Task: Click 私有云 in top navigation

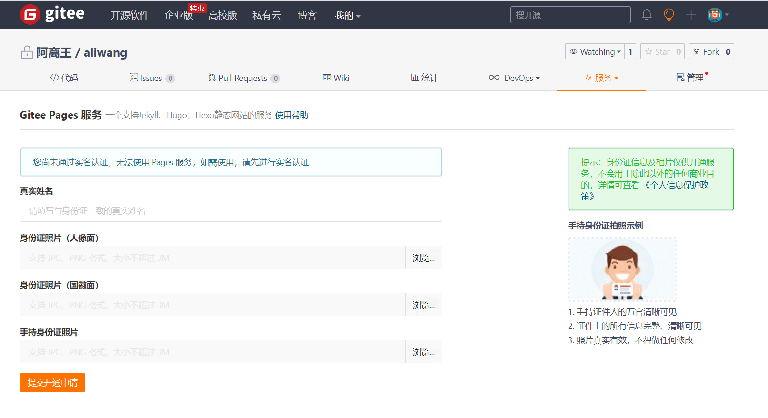Action: [267, 15]
